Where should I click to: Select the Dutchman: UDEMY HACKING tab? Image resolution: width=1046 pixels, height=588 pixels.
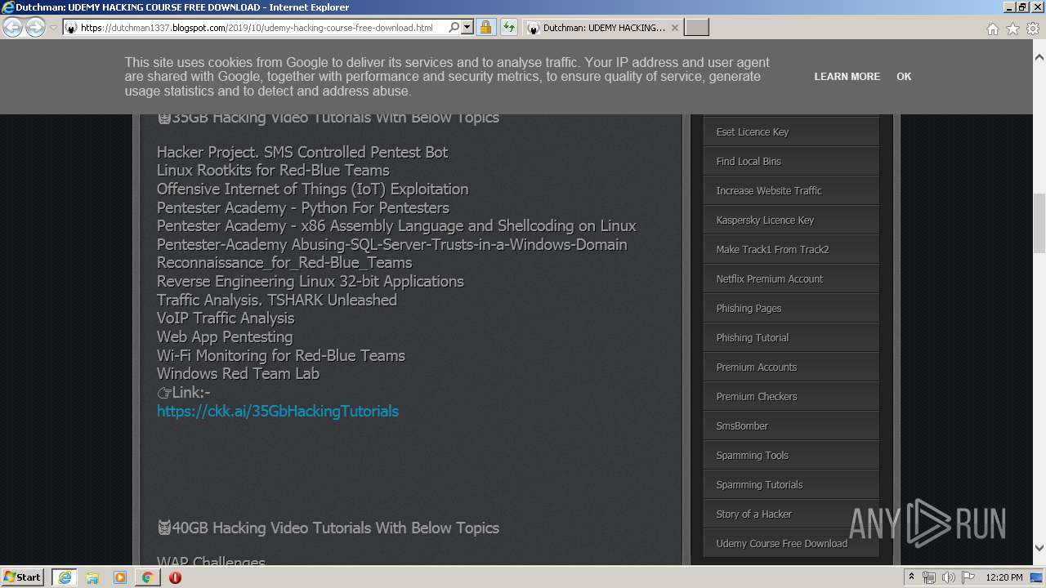(x=603, y=28)
